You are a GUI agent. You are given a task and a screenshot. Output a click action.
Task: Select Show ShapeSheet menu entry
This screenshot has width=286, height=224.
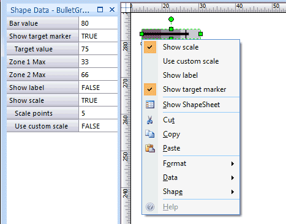click(x=191, y=105)
